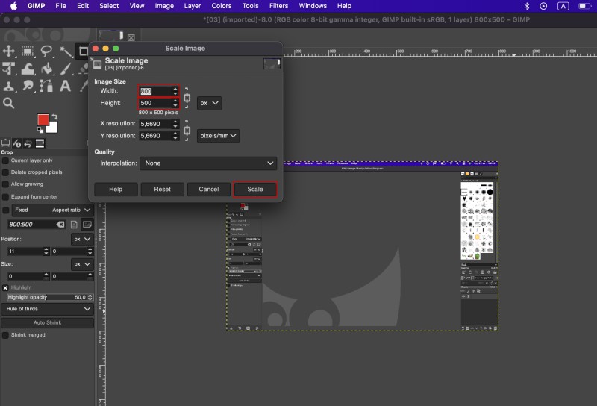
Task: Select the Rectangle Select tool
Action: pyautogui.click(x=28, y=51)
